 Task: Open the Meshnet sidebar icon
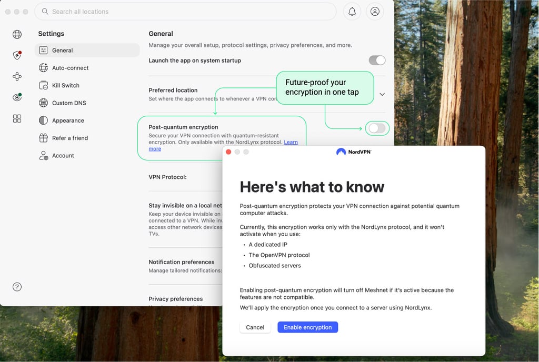click(x=17, y=76)
